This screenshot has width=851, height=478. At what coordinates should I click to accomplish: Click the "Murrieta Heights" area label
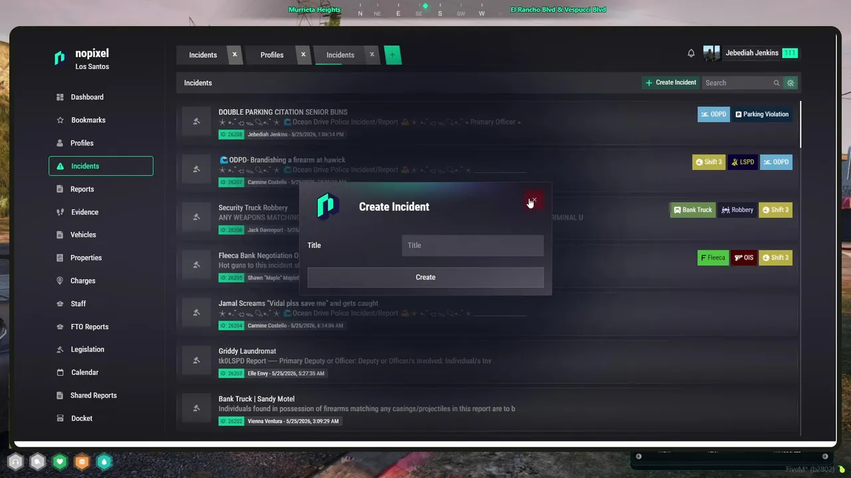click(314, 10)
